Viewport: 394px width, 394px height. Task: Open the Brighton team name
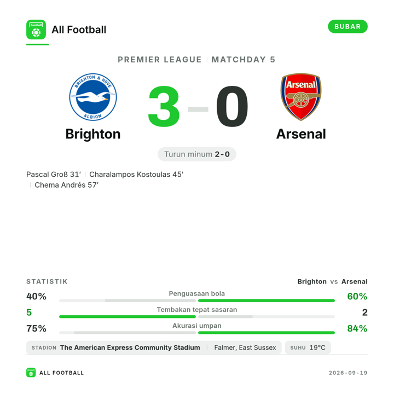pyautogui.click(x=93, y=134)
